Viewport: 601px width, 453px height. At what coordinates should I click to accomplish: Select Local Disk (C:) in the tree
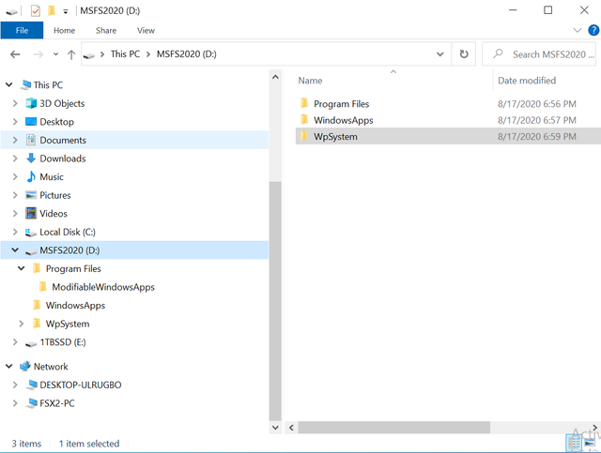click(68, 232)
